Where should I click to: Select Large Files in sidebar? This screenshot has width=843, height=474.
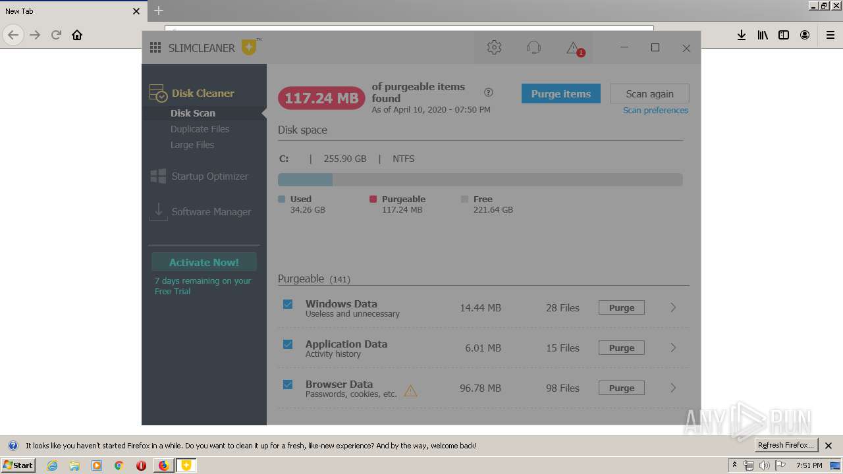pyautogui.click(x=192, y=145)
